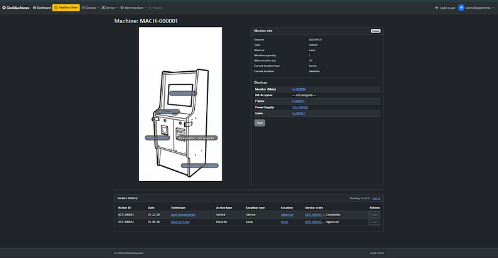
Task: Toggle Light mode
Action: click(x=445, y=7)
